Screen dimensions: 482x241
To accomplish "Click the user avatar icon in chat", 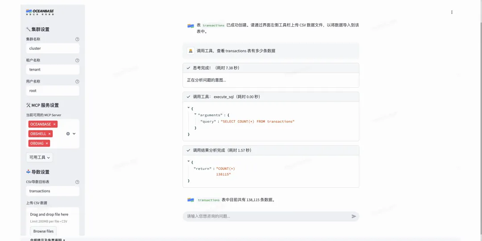I will (x=191, y=51).
